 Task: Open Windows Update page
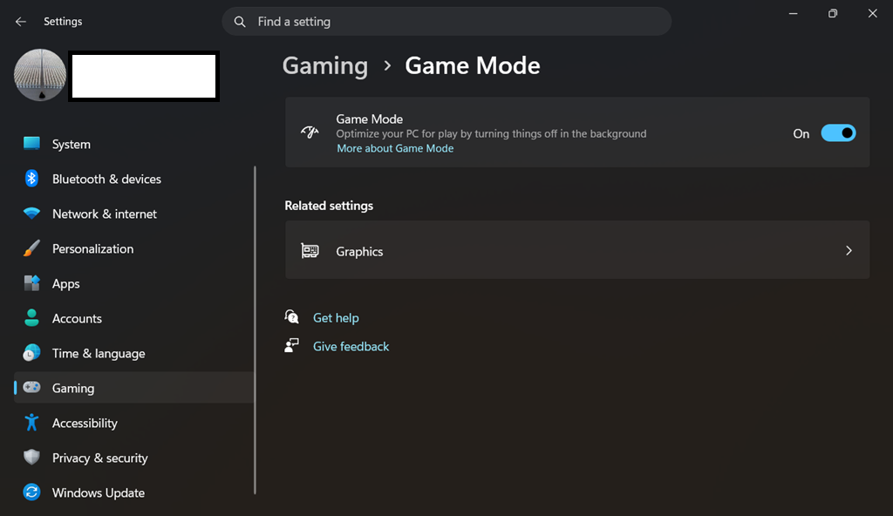(x=134, y=492)
